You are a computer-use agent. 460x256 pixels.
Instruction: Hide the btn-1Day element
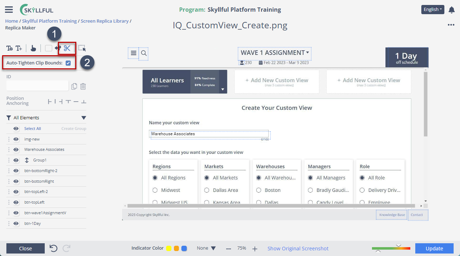click(x=16, y=224)
